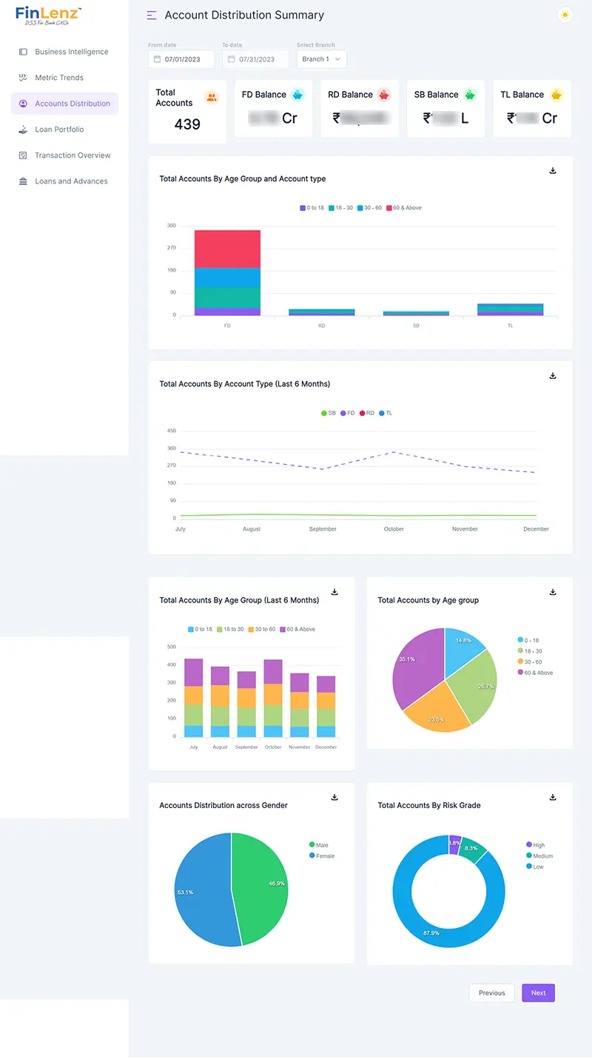Download the Total Accounts by Age group pie chart
592x1059 pixels.
(553, 592)
